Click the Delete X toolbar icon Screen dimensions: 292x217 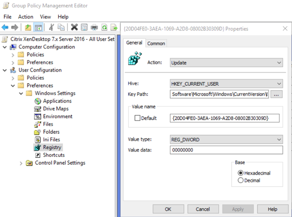74,28
